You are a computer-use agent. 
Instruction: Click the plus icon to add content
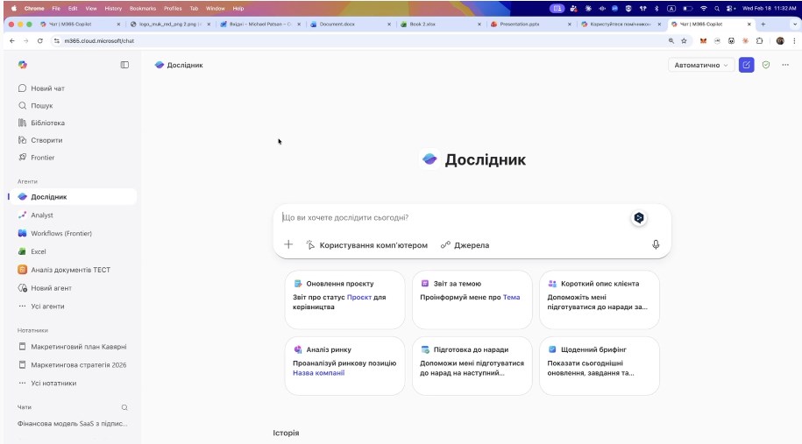pyautogui.click(x=288, y=245)
